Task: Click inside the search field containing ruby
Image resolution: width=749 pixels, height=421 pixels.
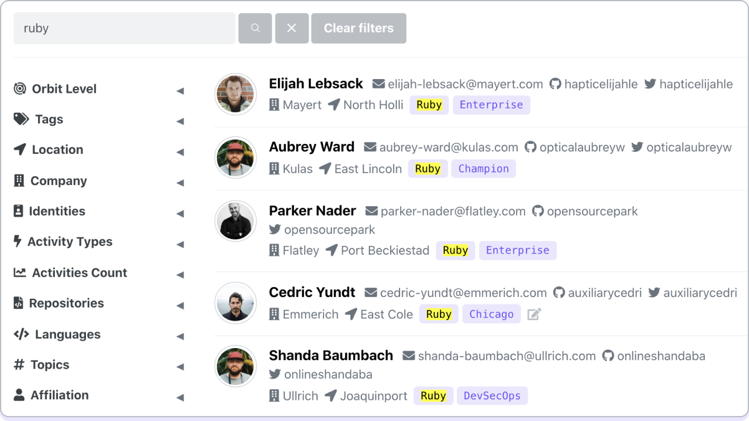Action: (125, 29)
